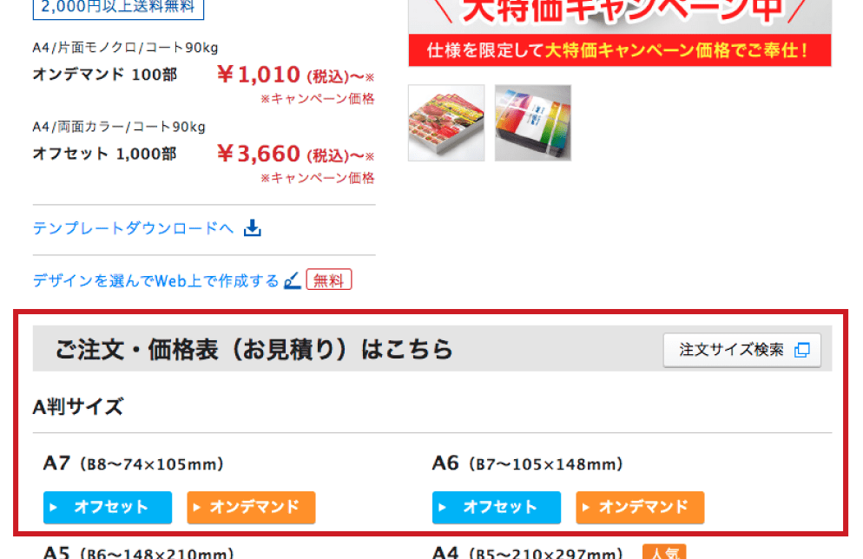Screen dimensions: 863x559
Task: Click the 2,000円以上送料無料 badge
Action: pyautogui.click(x=118, y=8)
